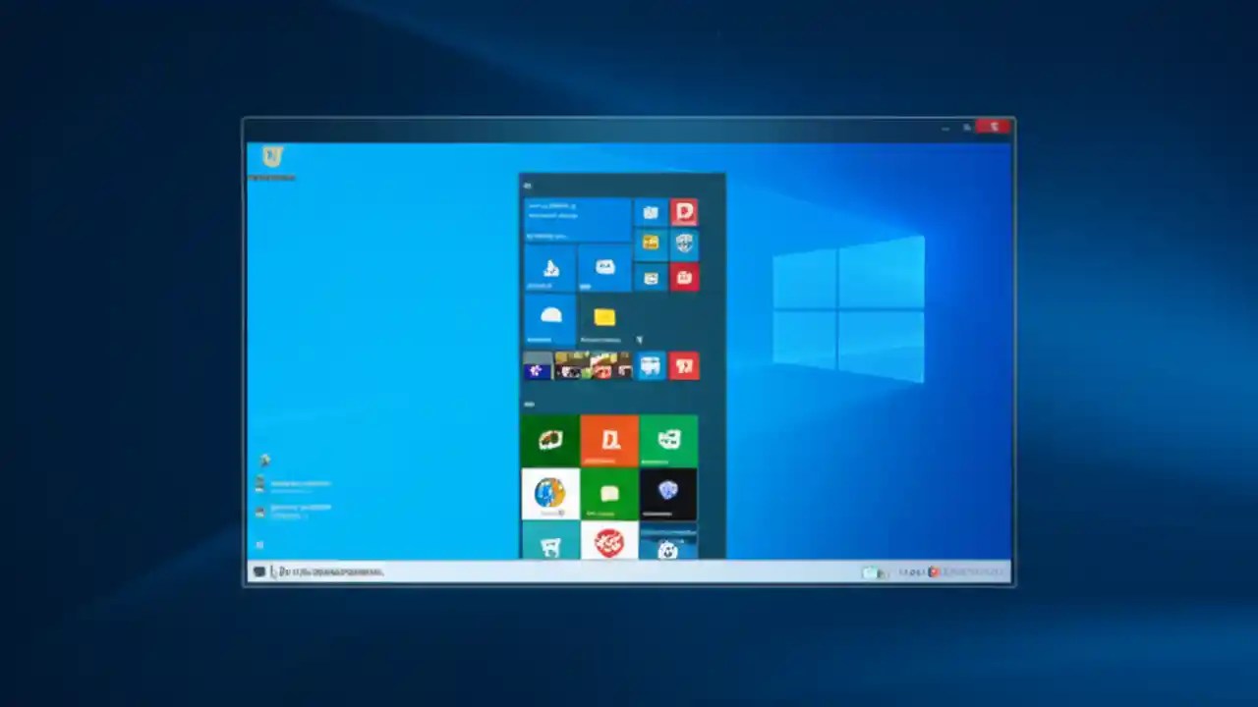Open the white cloud weather tile
This screenshot has height=707, width=1258.
point(550,312)
